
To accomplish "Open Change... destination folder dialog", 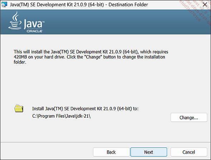I will tap(189, 117).
